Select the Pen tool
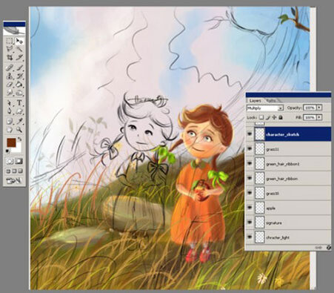 point(10,111)
